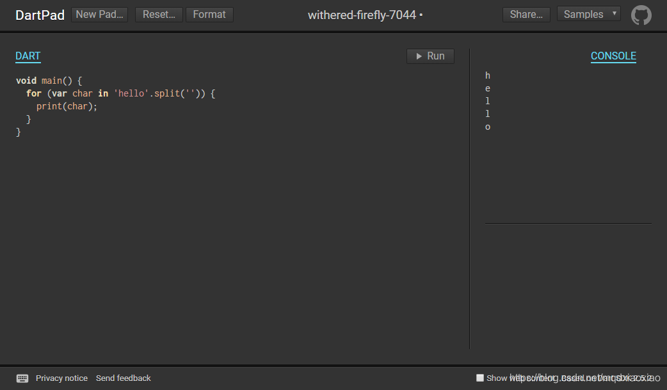Click the print(char); line
The width and height of the screenshot is (667, 390).
(67, 106)
